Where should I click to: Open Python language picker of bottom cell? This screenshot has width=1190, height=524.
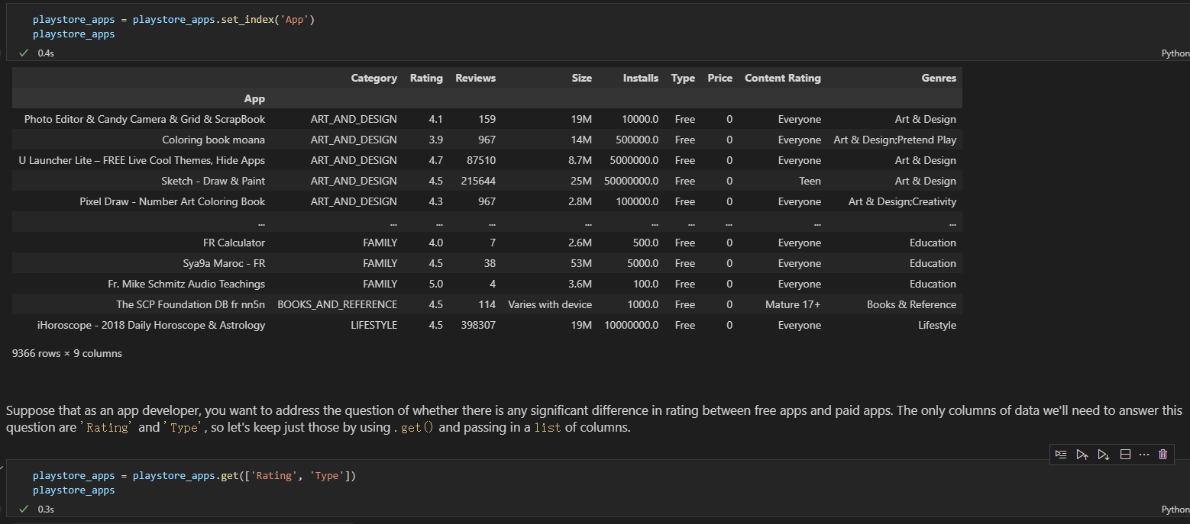[1175, 509]
